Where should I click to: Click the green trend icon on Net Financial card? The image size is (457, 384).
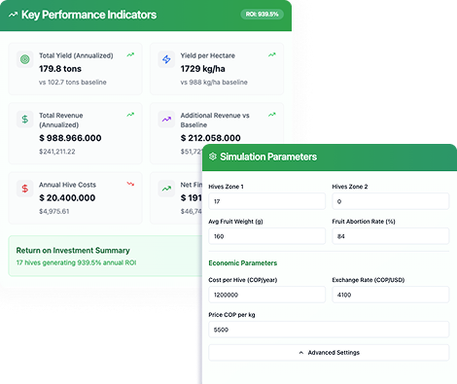click(166, 189)
